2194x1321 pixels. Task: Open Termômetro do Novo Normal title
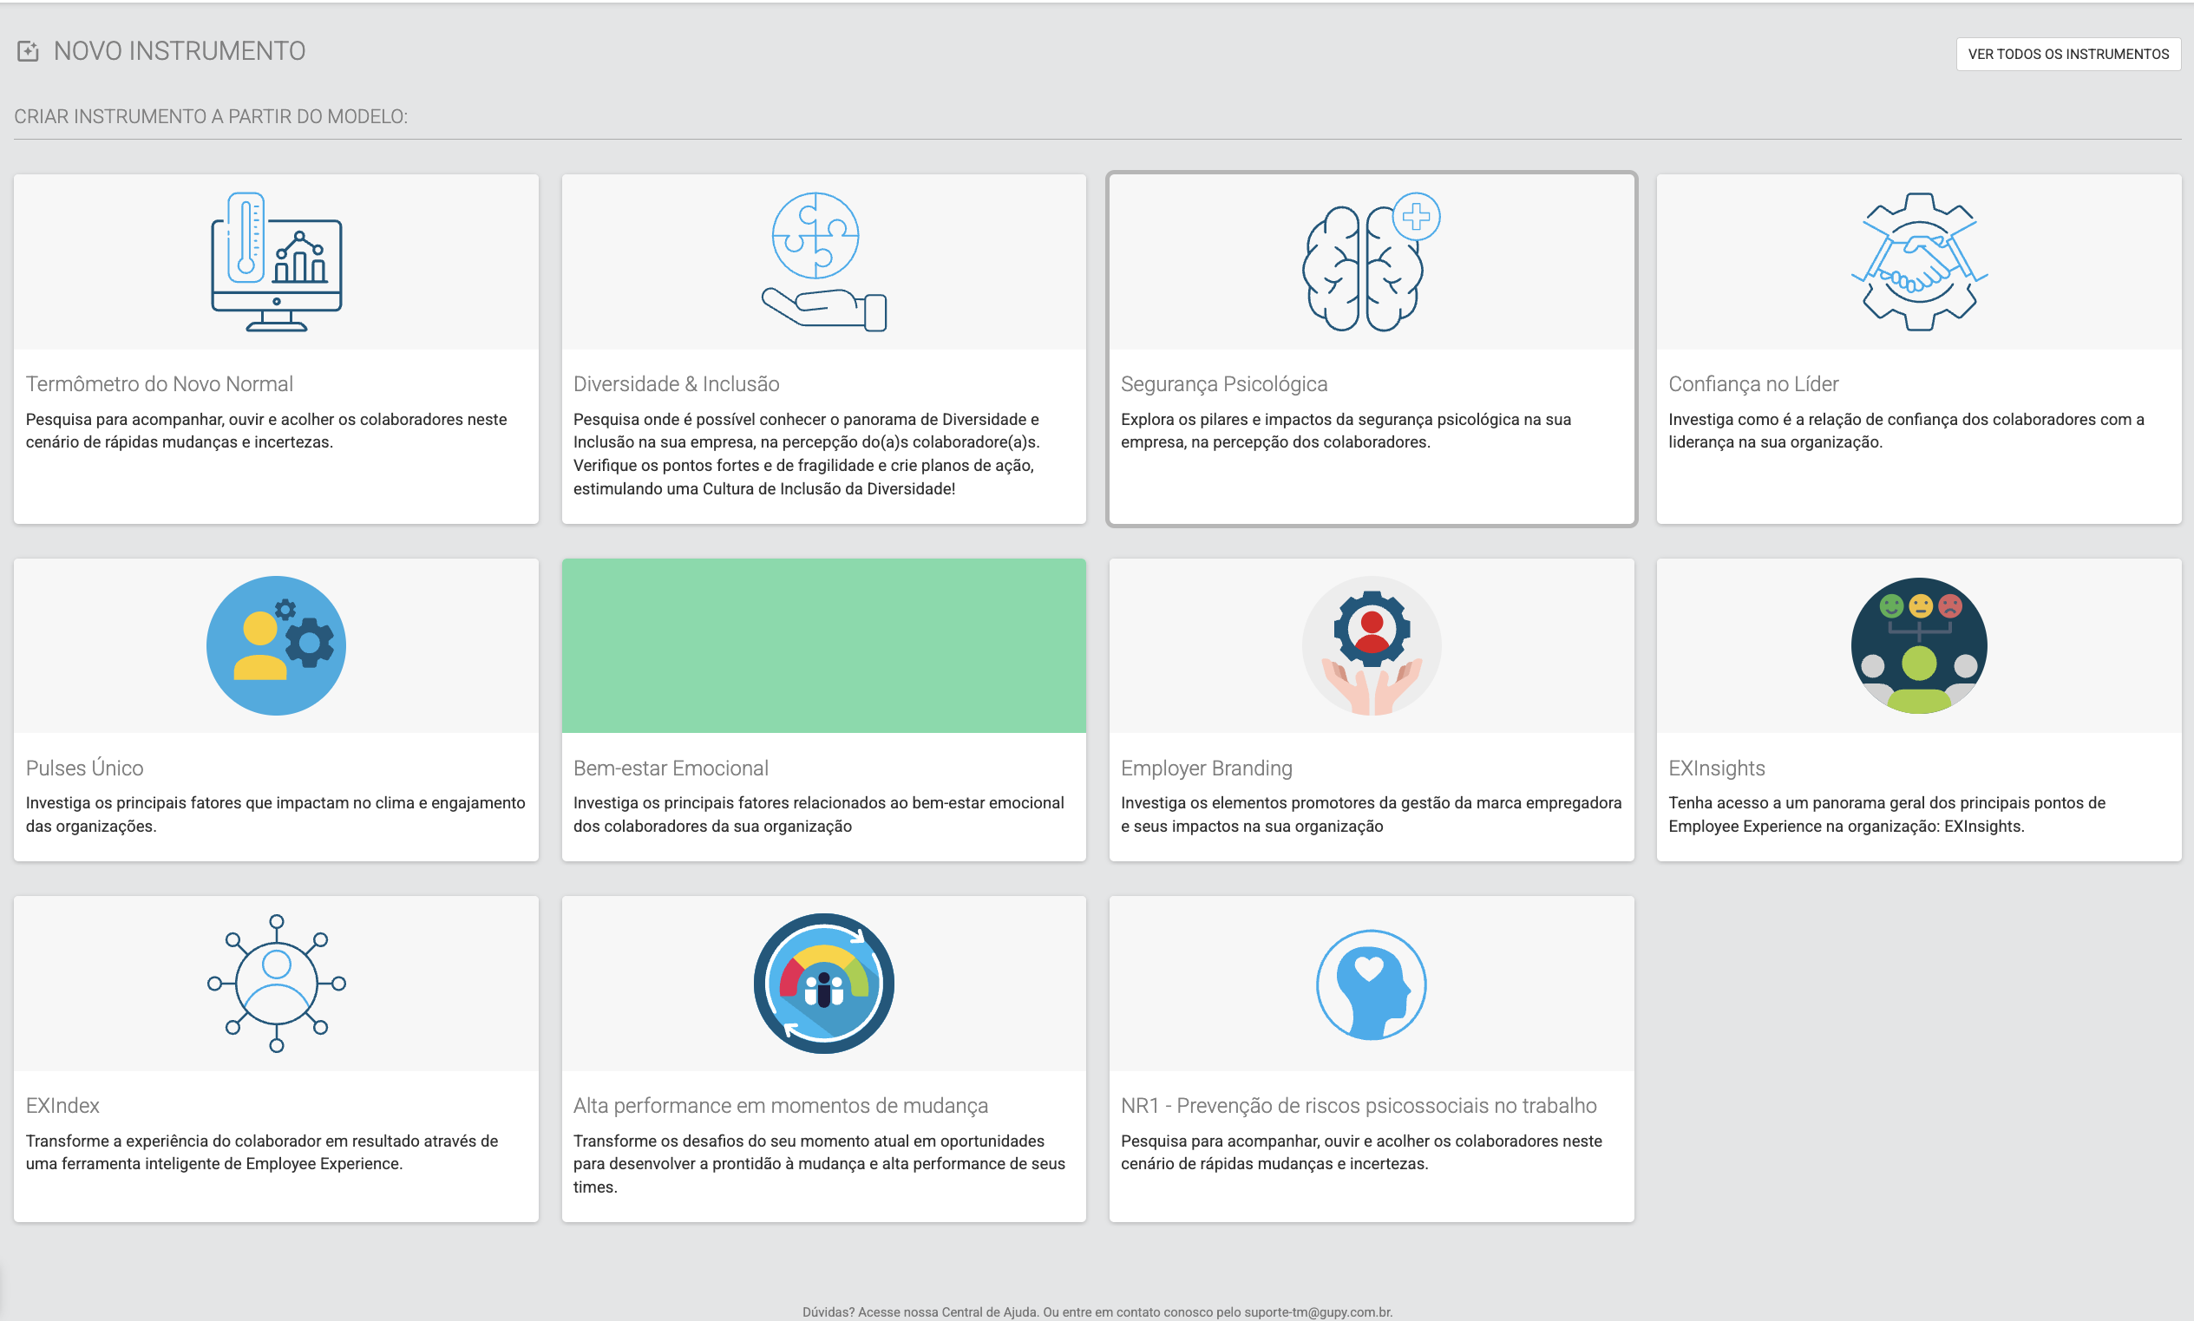coord(160,383)
